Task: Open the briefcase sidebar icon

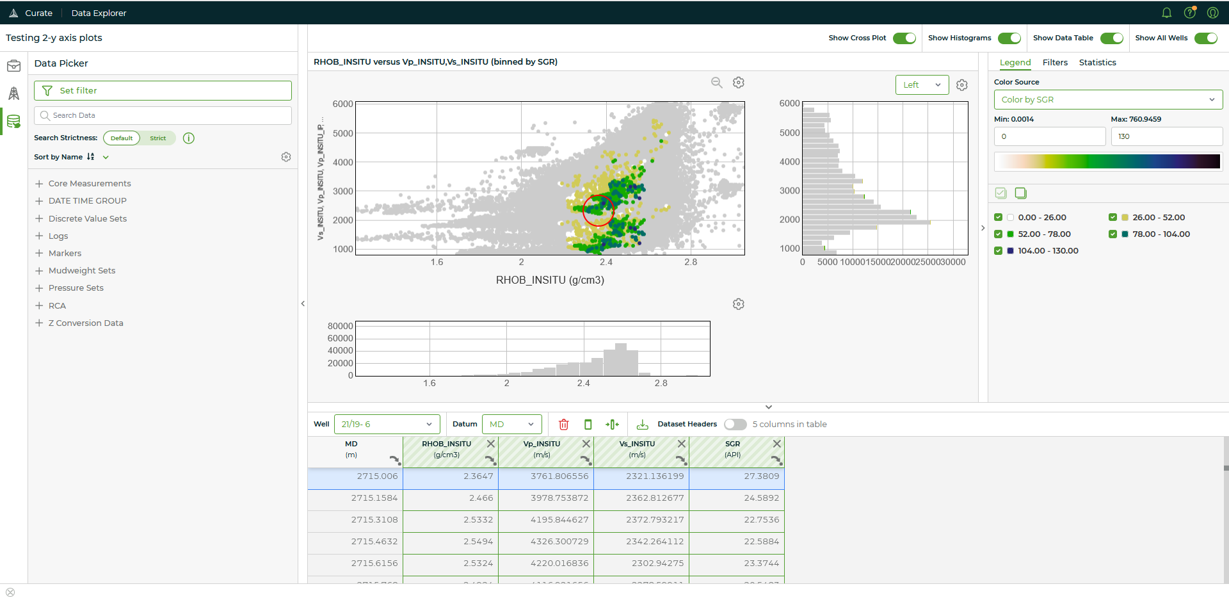Action: tap(13, 66)
